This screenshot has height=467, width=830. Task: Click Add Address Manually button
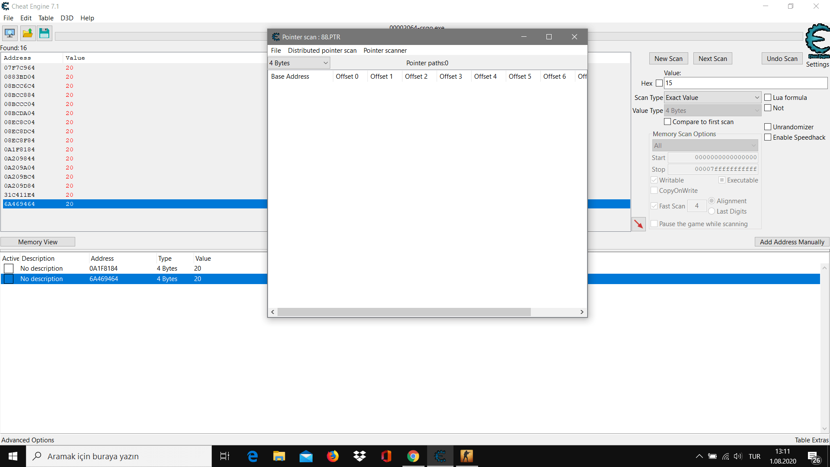coord(792,242)
